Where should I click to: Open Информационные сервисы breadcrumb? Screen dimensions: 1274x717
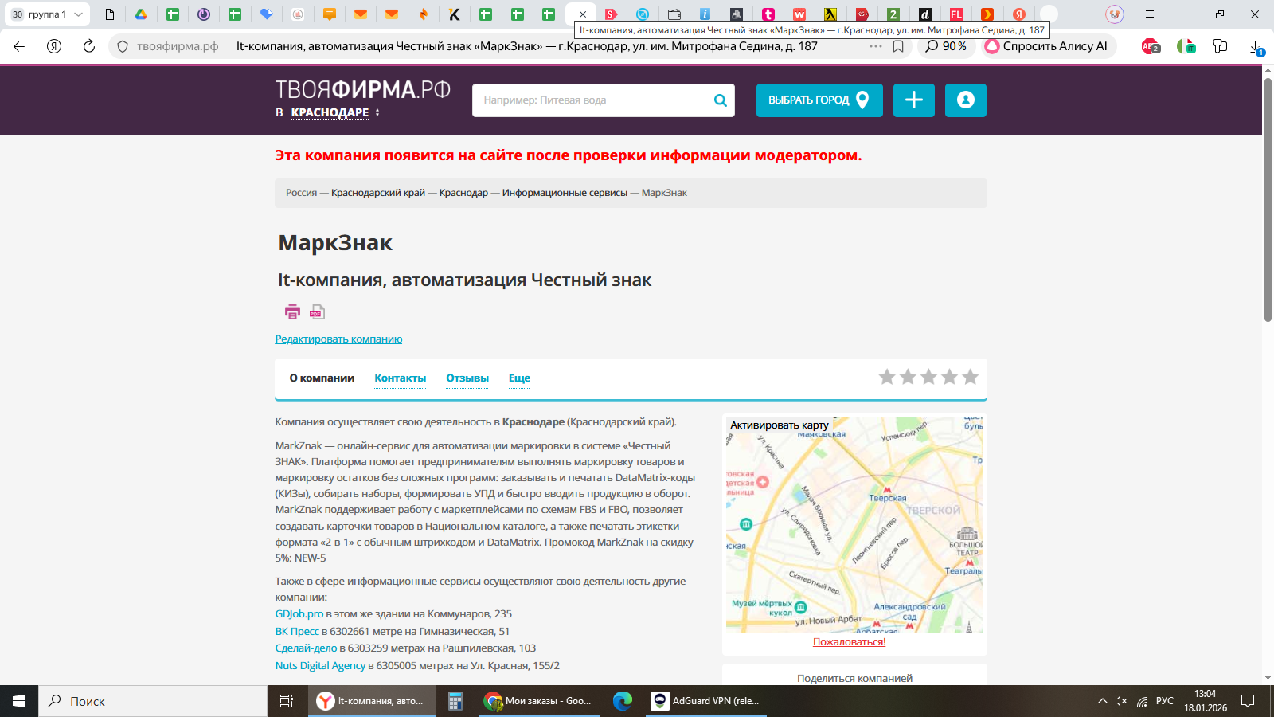coord(565,193)
